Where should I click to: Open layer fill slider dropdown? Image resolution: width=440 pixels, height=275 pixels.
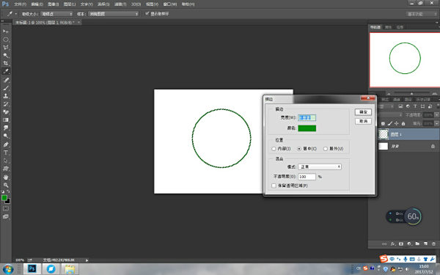(x=436, y=123)
